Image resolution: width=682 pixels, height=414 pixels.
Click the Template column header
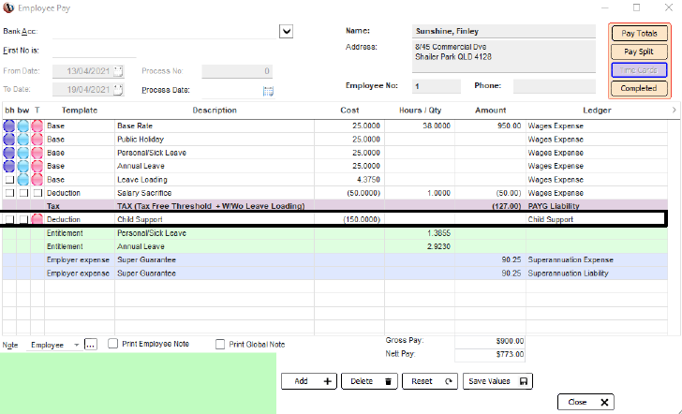coord(80,111)
